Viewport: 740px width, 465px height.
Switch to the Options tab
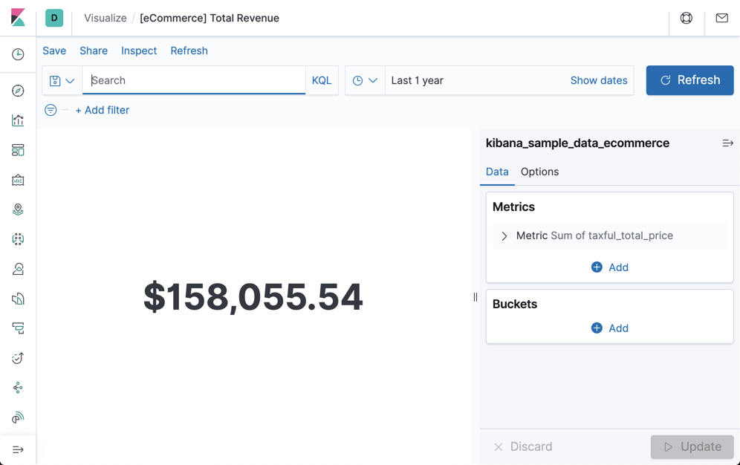pos(539,172)
